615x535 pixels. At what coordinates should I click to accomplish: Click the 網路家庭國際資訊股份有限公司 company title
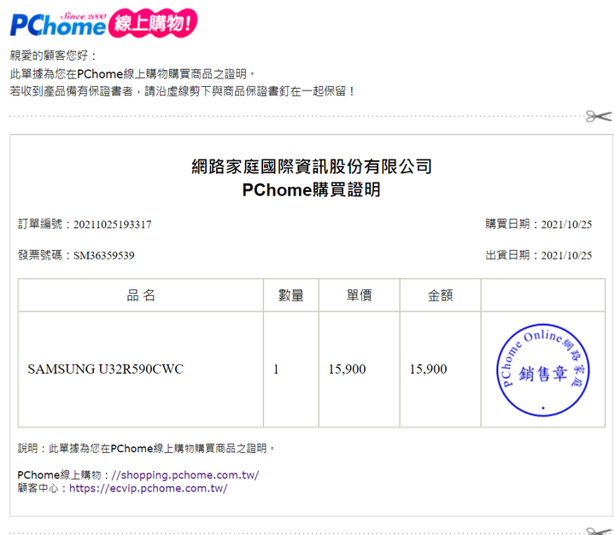pos(312,166)
